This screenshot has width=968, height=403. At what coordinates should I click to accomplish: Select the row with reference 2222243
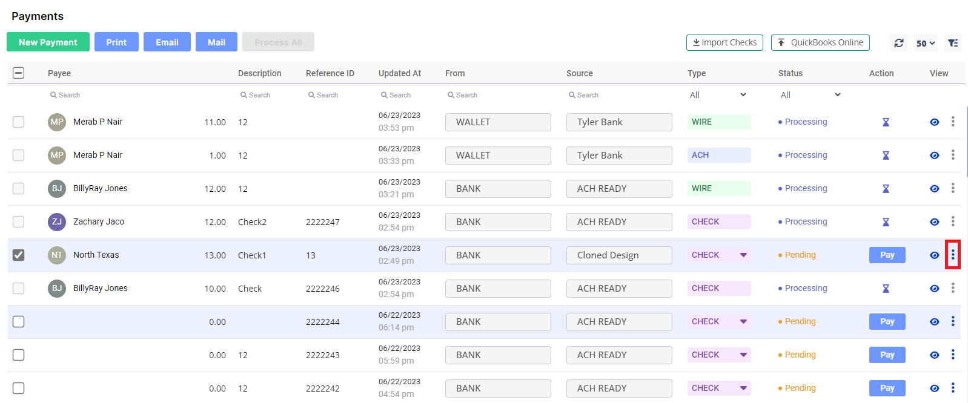19,355
